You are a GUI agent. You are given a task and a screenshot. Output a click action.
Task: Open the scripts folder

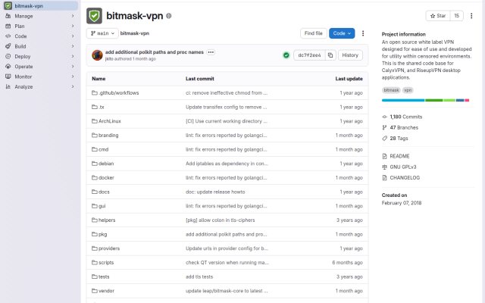point(106,263)
